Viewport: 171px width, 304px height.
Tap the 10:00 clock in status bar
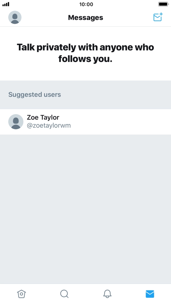click(x=86, y=4)
